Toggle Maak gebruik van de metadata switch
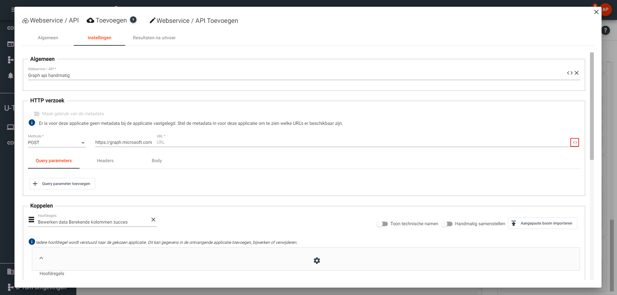Screen dimensions: 617x295 coord(34,114)
